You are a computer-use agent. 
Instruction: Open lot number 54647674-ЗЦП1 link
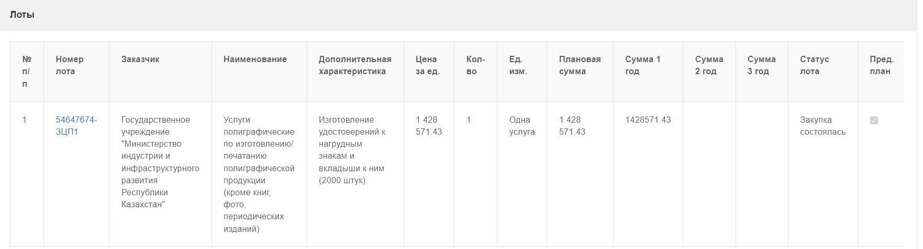[x=76, y=126]
